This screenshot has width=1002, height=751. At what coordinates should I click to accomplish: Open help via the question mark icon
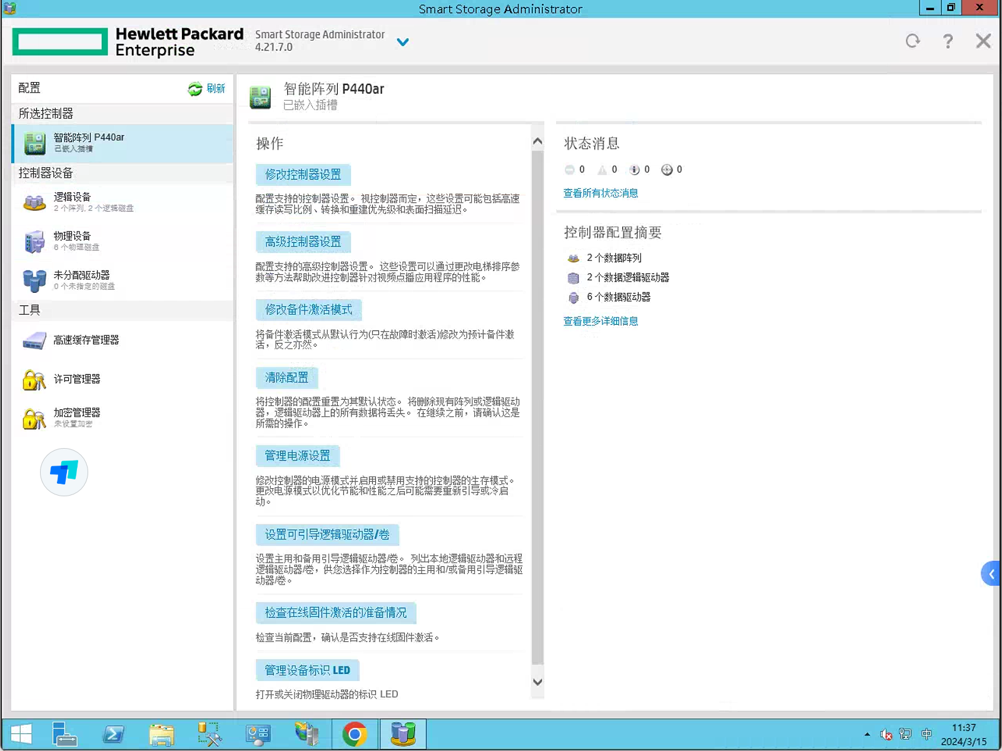tap(948, 41)
